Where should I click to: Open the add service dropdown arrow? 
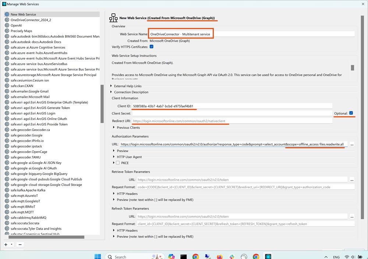tap(11, 244)
